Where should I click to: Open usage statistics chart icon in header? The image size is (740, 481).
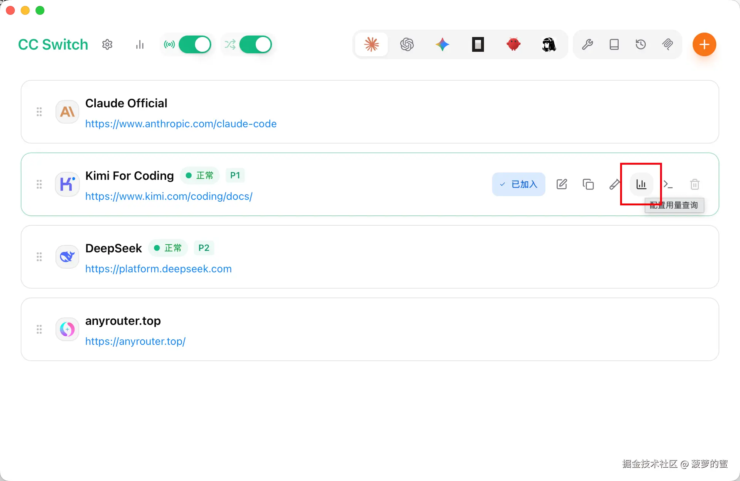tap(139, 45)
